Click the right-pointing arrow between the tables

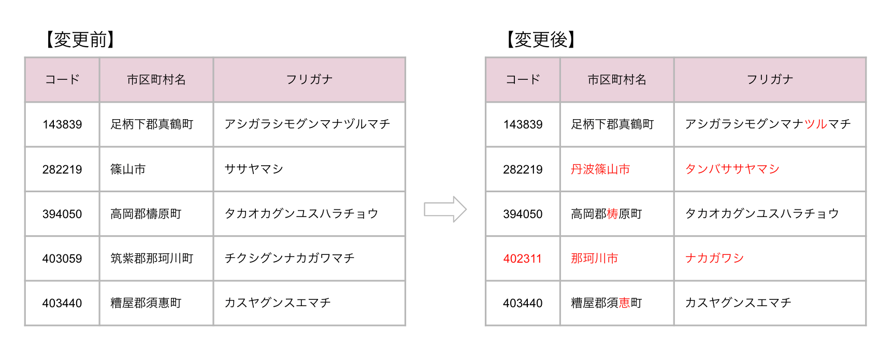point(445,209)
